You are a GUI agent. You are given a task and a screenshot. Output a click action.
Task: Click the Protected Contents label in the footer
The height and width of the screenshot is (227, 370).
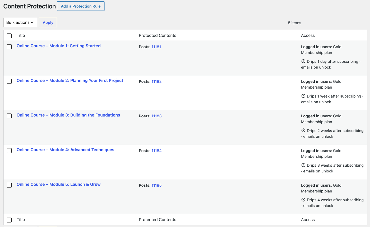point(158,220)
